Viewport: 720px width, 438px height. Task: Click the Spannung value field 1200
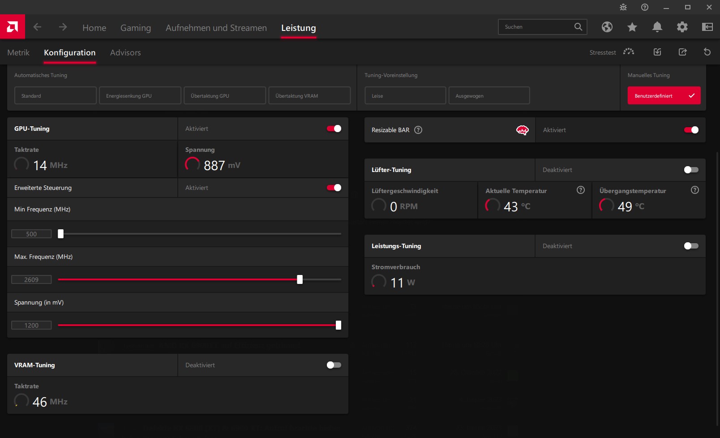31,325
